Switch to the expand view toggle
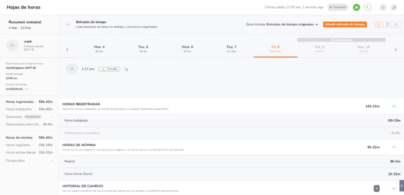 click(396, 24)
